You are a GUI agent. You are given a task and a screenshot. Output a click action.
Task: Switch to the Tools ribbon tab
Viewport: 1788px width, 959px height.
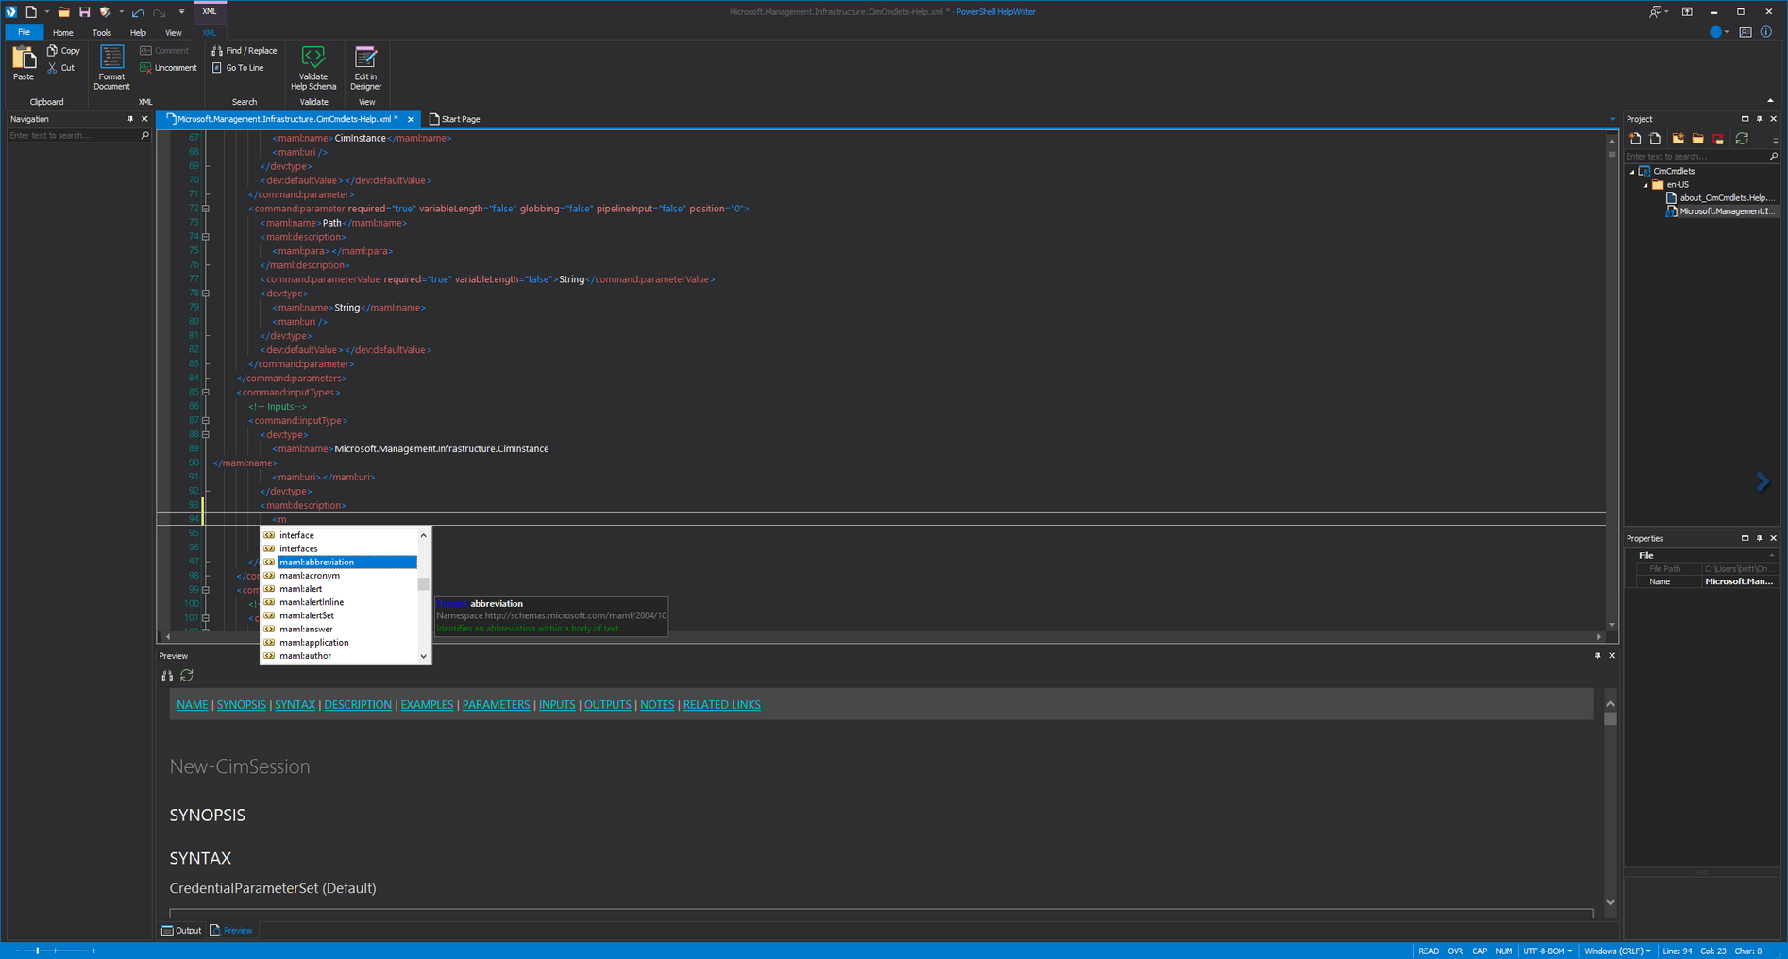pos(102,33)
